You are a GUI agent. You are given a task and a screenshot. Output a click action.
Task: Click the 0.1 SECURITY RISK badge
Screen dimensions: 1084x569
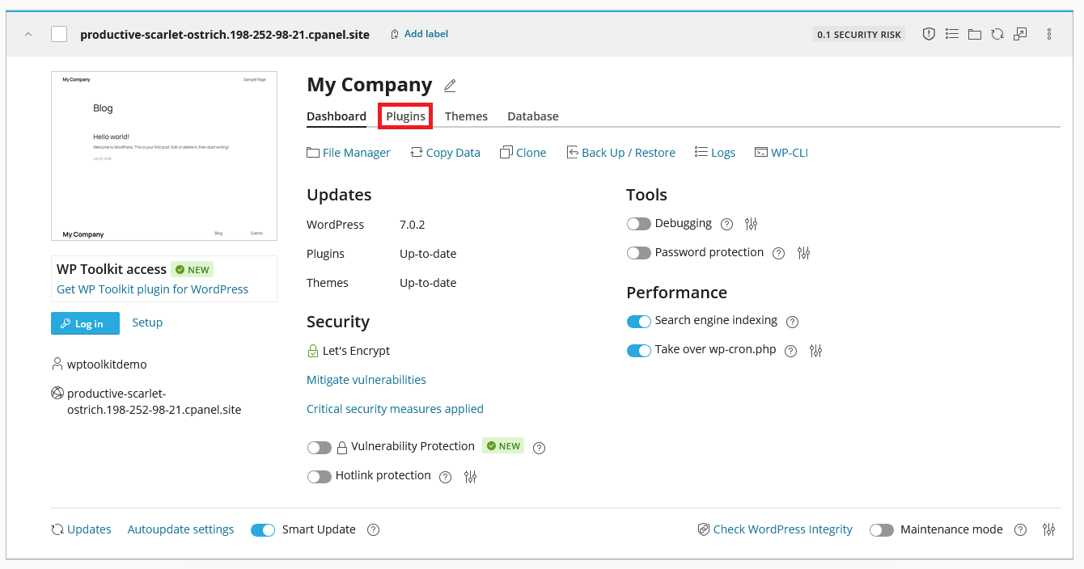(x=859, y=35)
